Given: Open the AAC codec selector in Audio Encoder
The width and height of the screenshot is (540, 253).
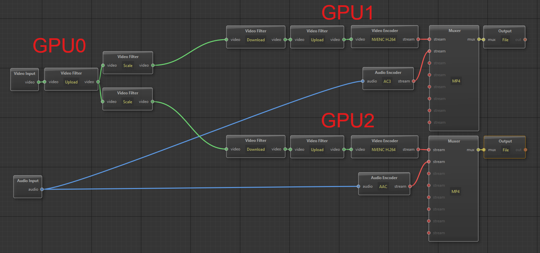Looking at the screenshot, I should click(383, 187).
